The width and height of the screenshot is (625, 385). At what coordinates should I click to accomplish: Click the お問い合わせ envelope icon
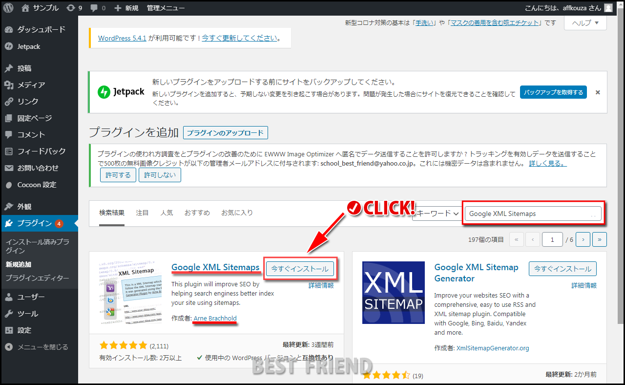click(x=8, y=168)
